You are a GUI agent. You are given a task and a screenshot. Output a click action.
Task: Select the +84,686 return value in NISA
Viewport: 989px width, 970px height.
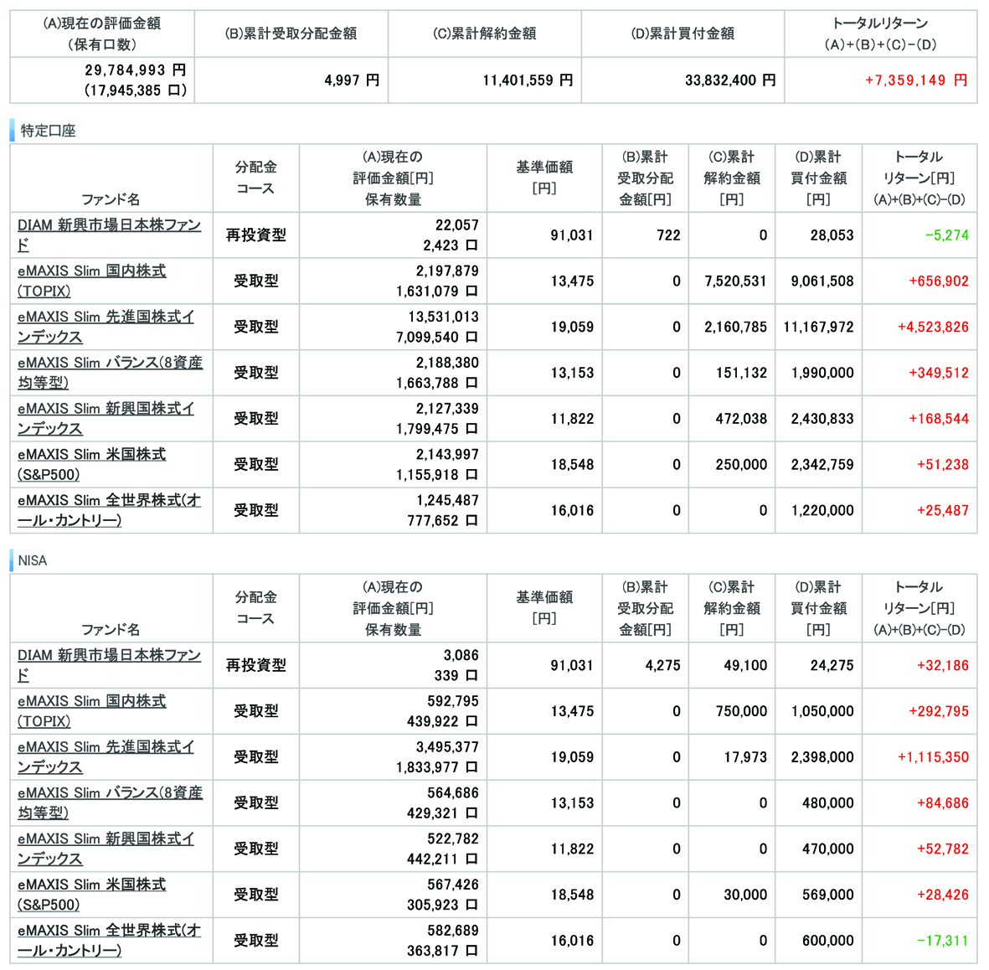pyautogui.click(x=943, y=802)
